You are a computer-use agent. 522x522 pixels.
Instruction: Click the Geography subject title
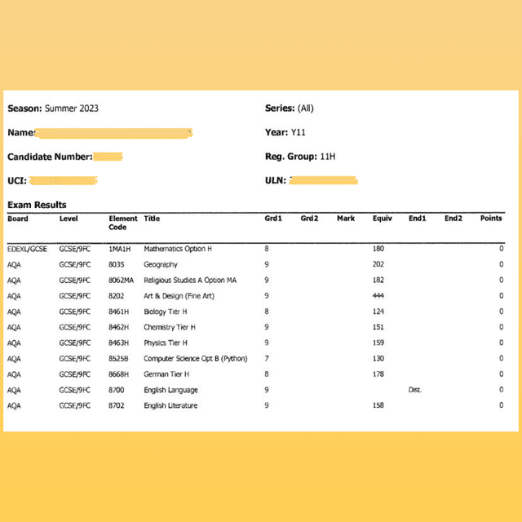(160, 264)
